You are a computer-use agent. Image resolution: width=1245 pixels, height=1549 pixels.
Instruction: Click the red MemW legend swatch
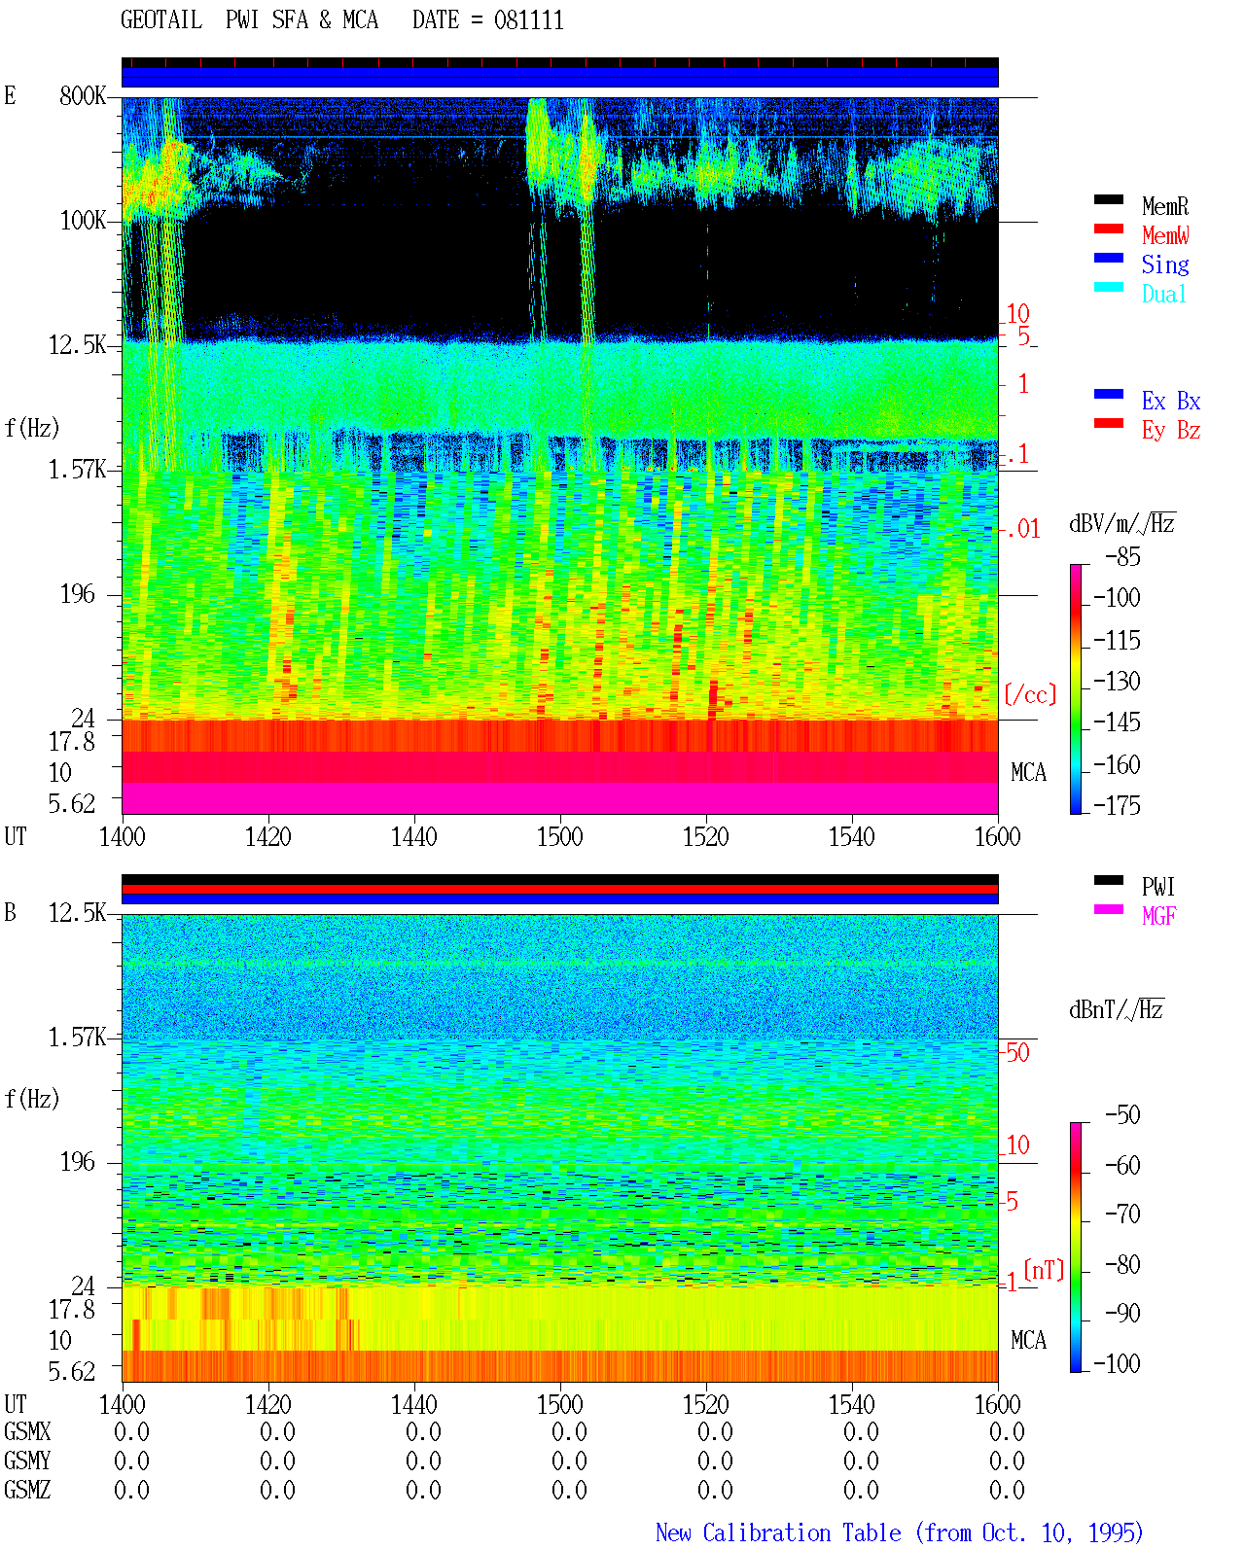coord(1109,229)
